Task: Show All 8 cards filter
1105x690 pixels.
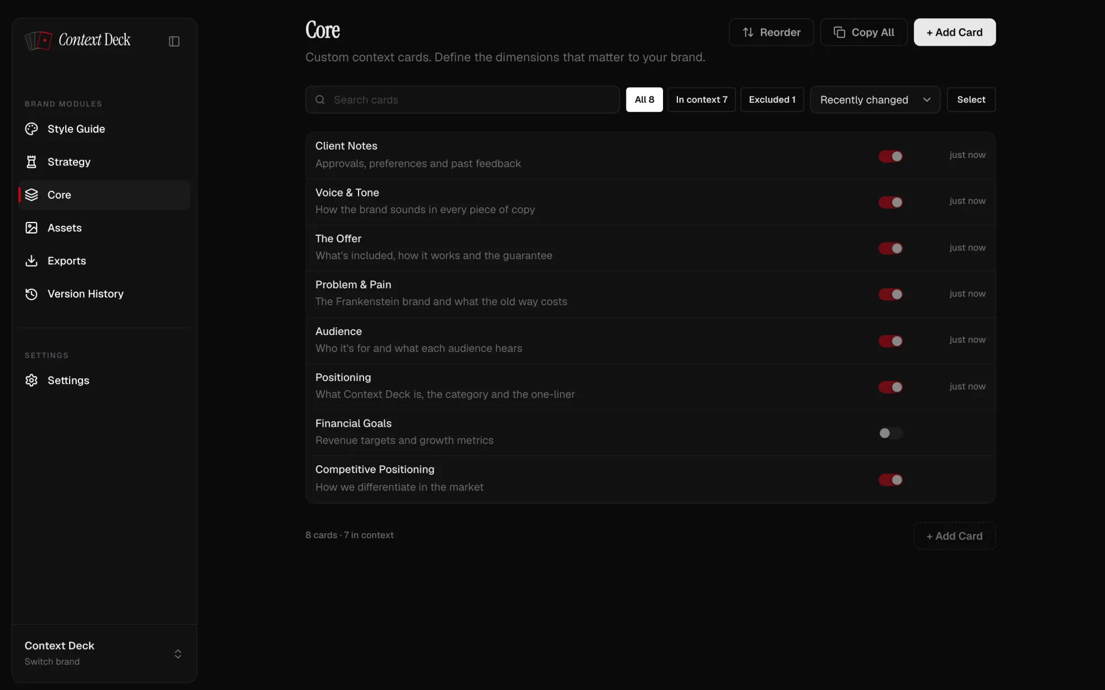Action: click(644, 100)
